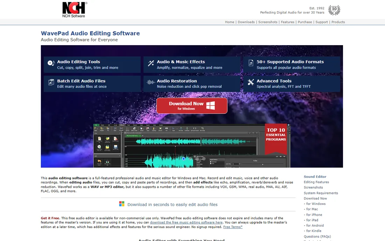Open the 50+ Supported Audio Formats card
This screenshot has width=385, height=241.
(x=292, y=64)
